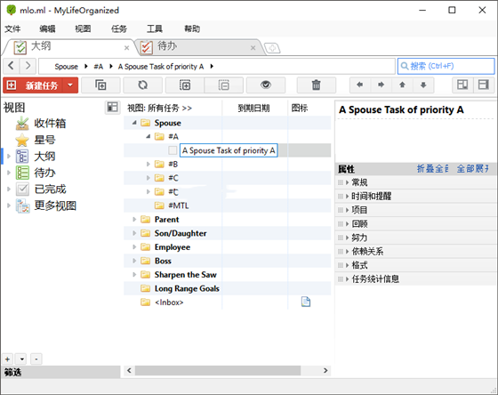
Task: Click the views pane layout icon
Action: [112, 108]
